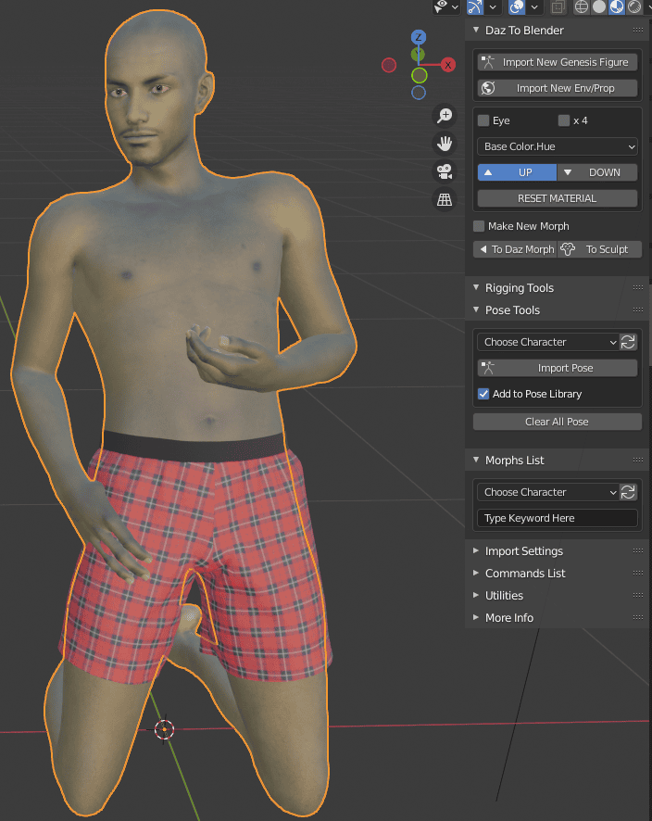Collapse the Pose Tools panel
This screenshot has width=652, height=821.
pyautogui.click(x=476, y=310)
